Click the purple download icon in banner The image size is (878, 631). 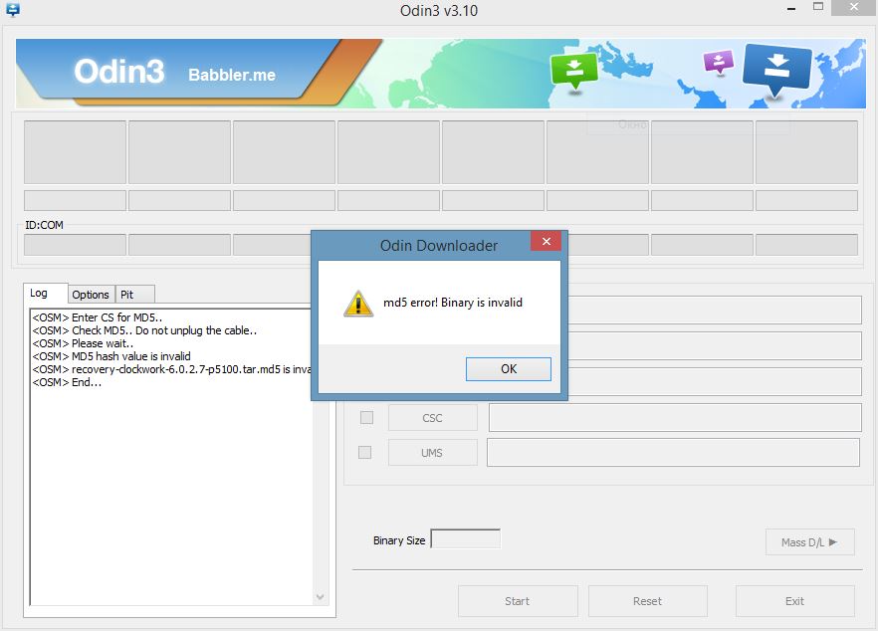(x=719, y=62)
